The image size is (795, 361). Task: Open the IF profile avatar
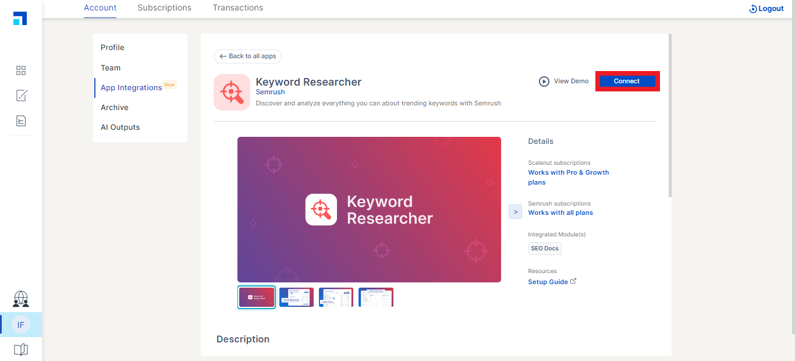(x=21, y=325)
